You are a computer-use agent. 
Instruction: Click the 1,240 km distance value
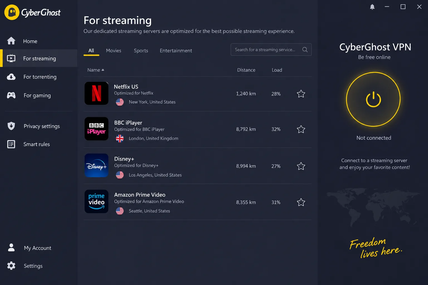246,94
